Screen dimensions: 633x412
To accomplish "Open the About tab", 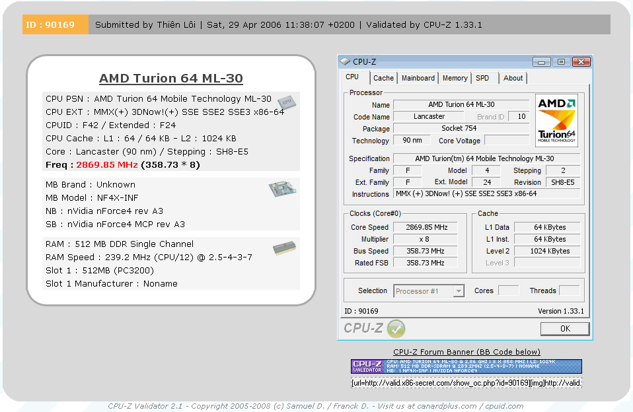I will click(513, 79).
